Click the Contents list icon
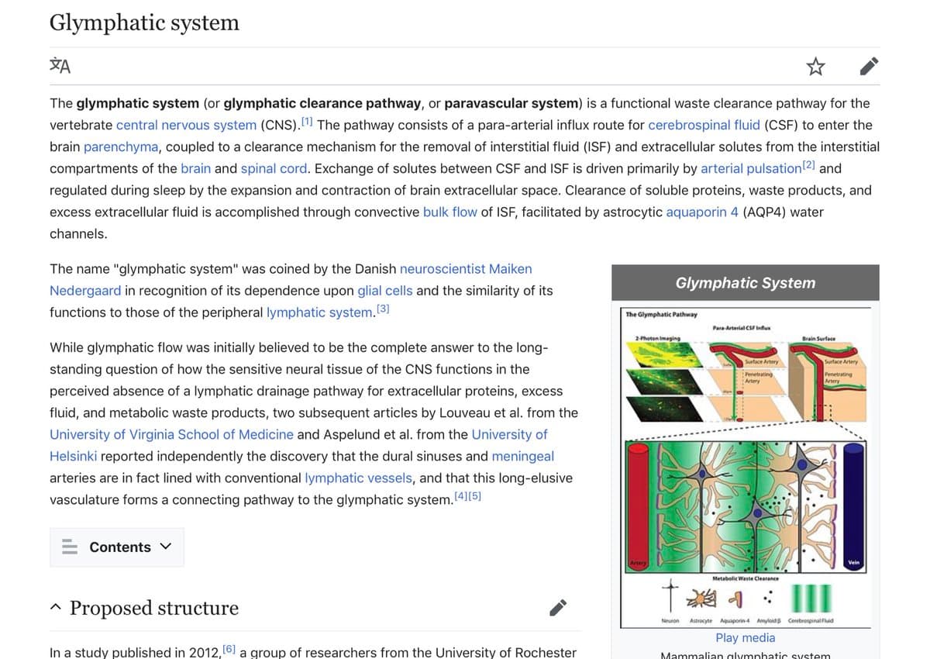The height and width of the screenshot is (659, 930). [70, 547]
